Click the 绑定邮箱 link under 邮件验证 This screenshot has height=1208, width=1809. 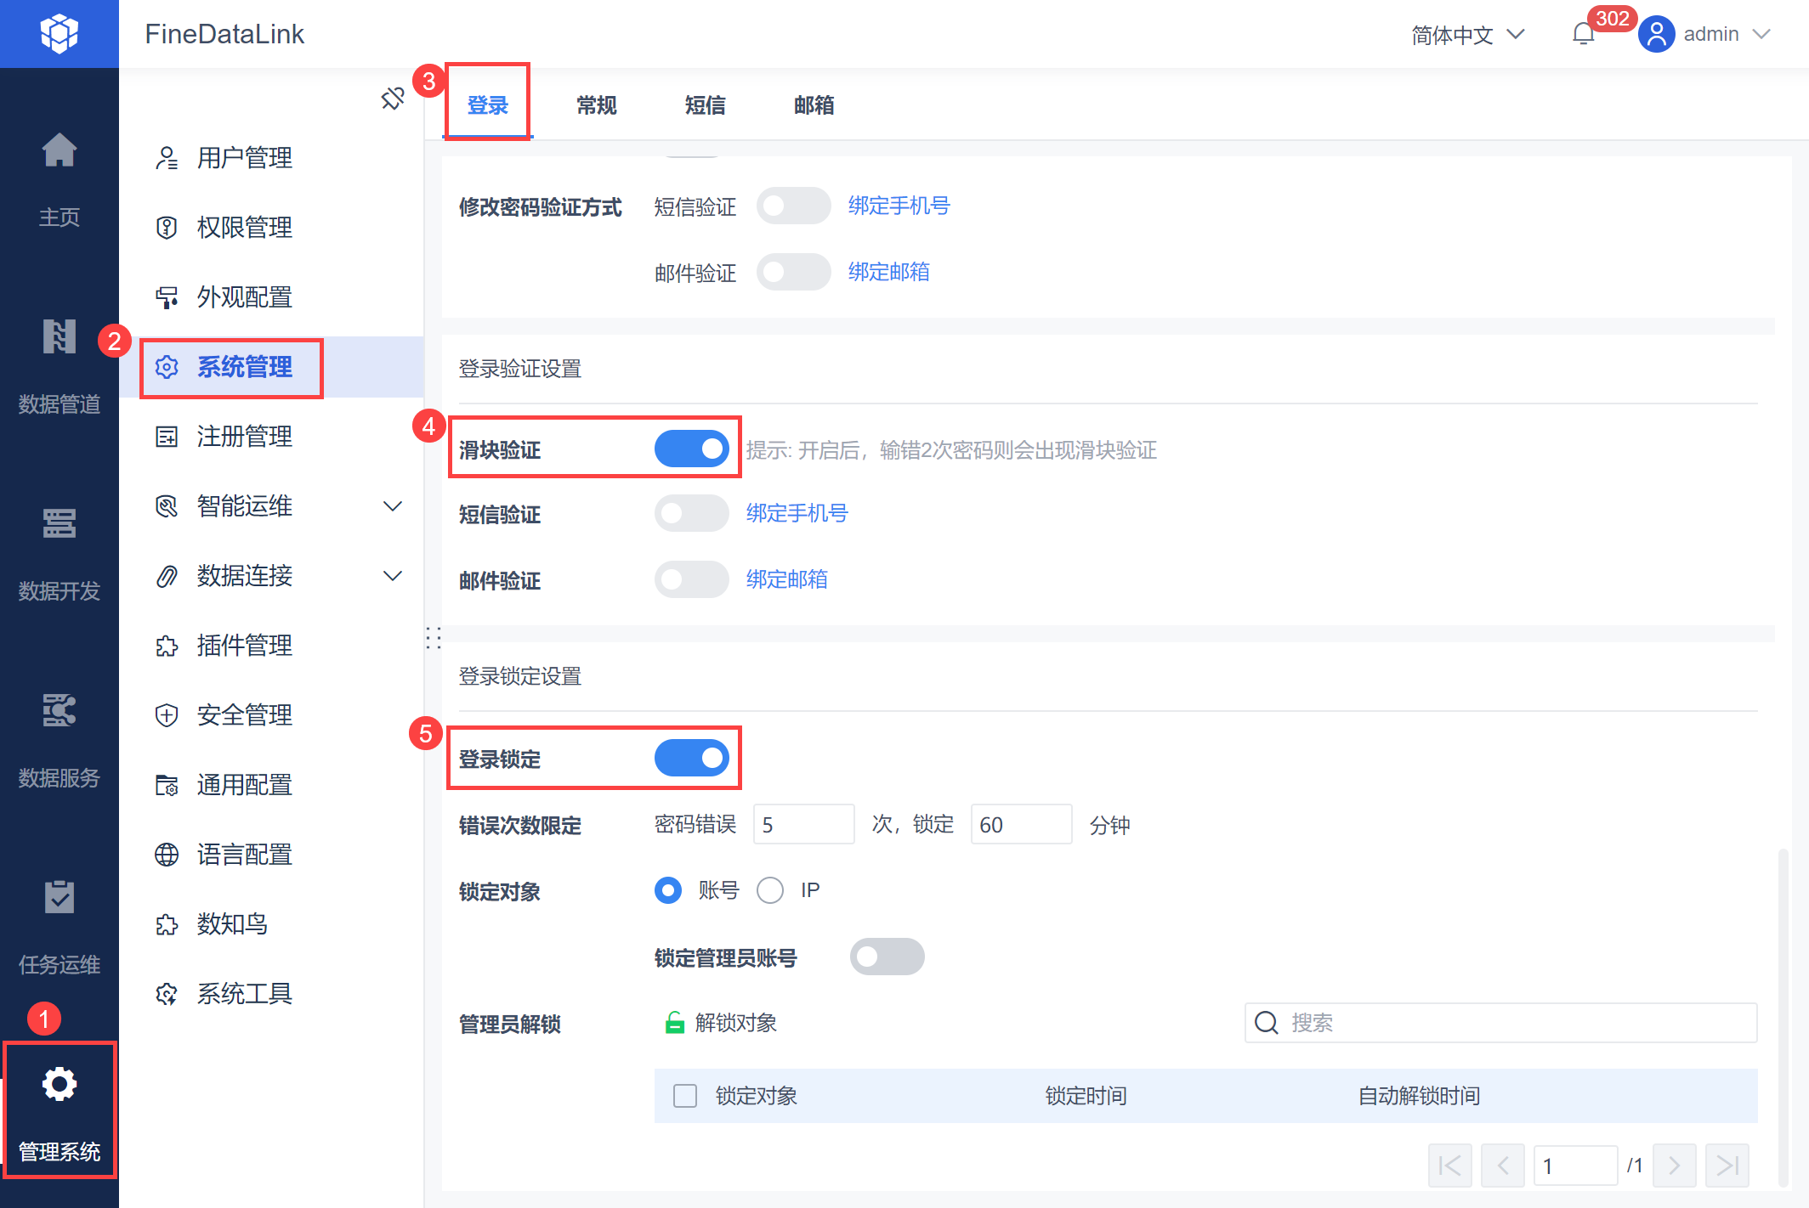tap(787, 579)
